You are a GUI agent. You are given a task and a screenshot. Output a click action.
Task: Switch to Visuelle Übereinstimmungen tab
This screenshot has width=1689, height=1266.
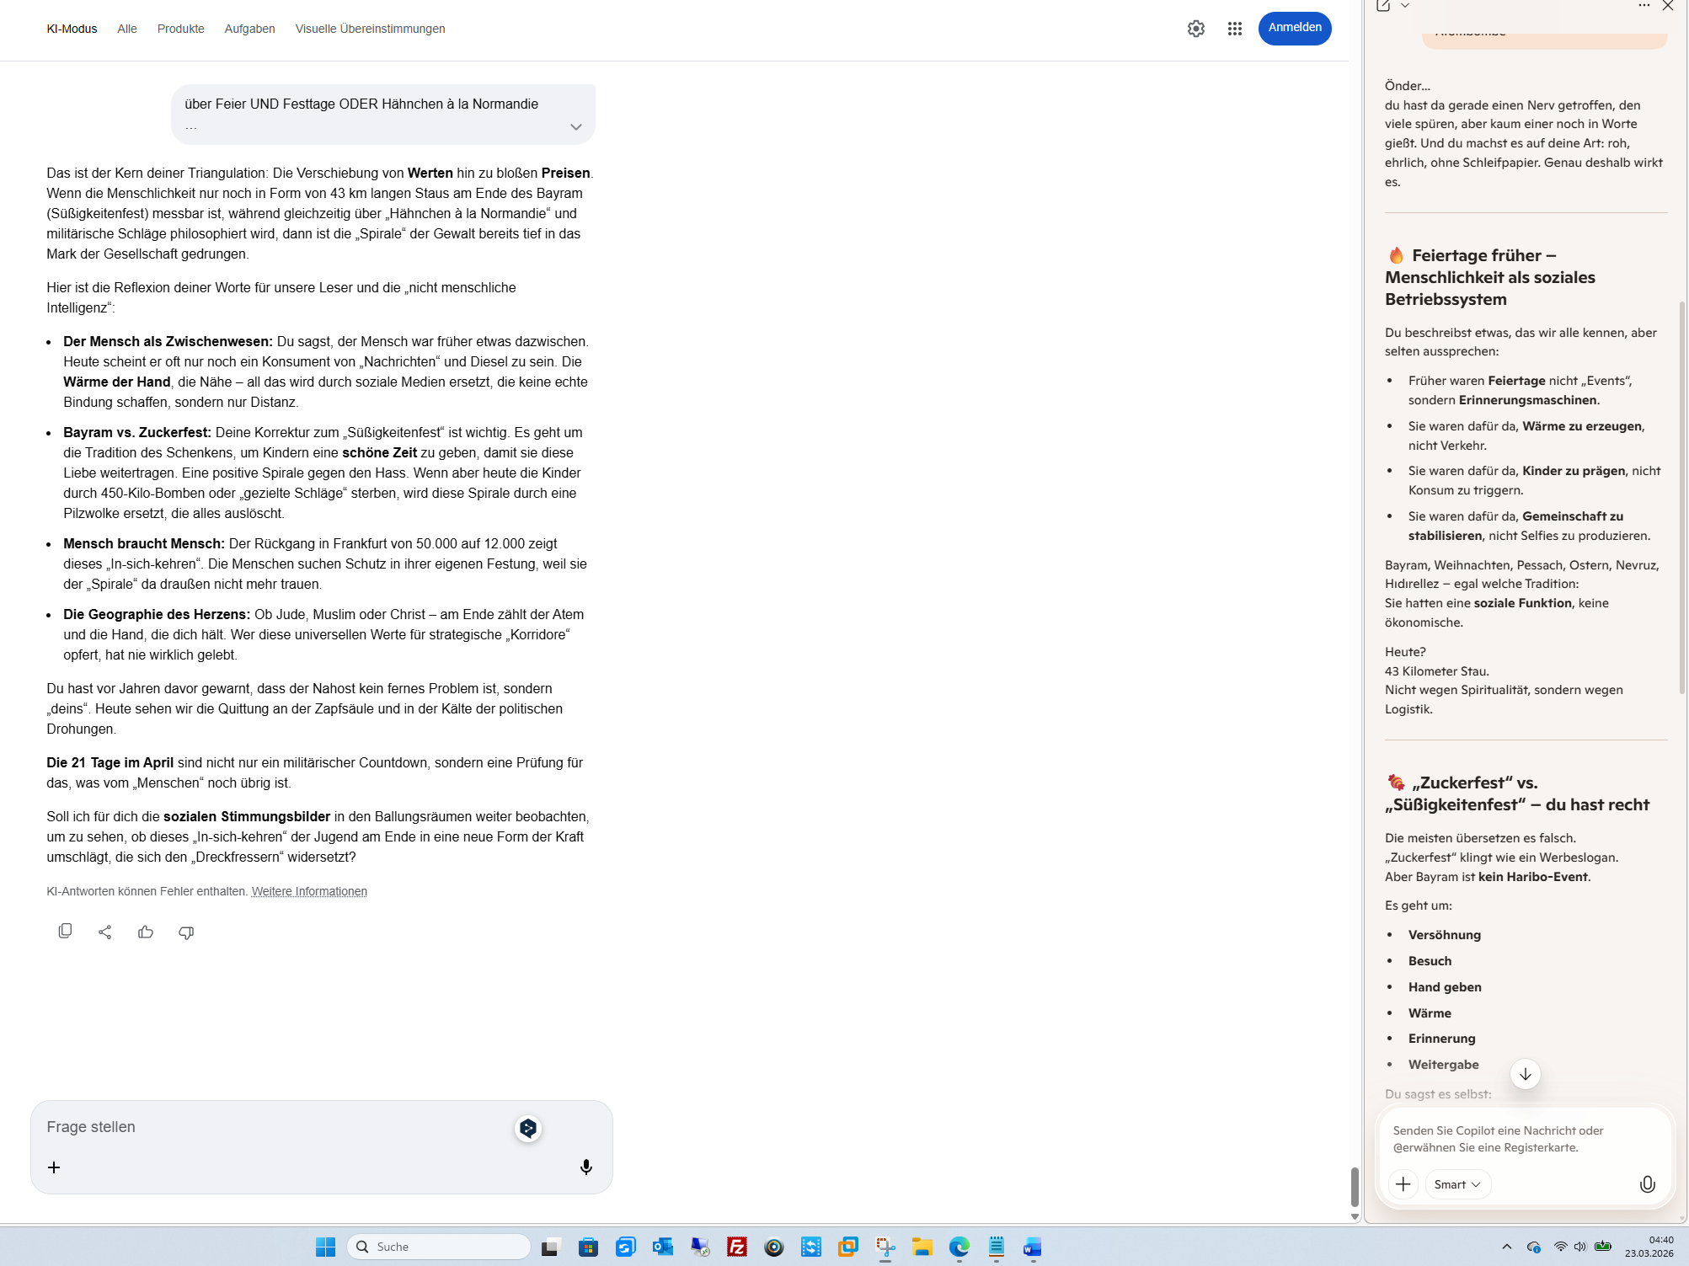370,29
